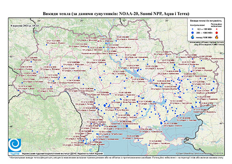The width and height of the screenshot is (232, 164).
Task: Click the small blue dot legend symbol
Action: [193, 29]
